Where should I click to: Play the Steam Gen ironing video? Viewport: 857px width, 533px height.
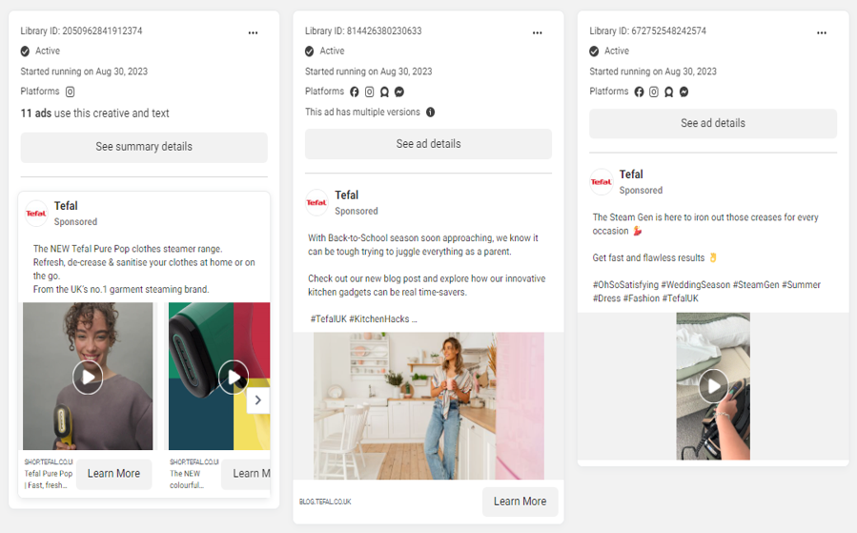coord(713,386)
